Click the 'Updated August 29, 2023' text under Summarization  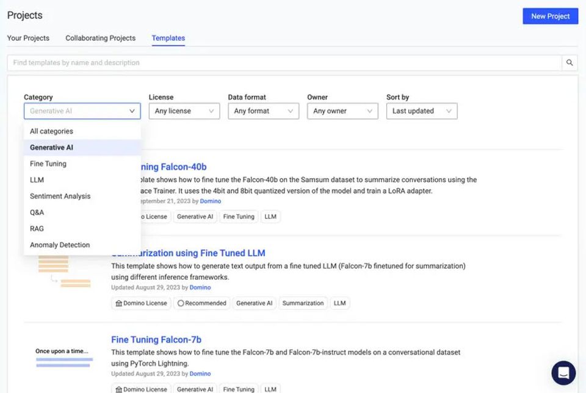(x=146, y=287)
